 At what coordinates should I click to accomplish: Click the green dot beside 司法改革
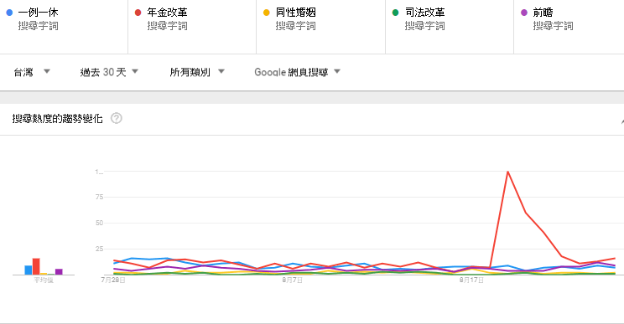[395, 13]
